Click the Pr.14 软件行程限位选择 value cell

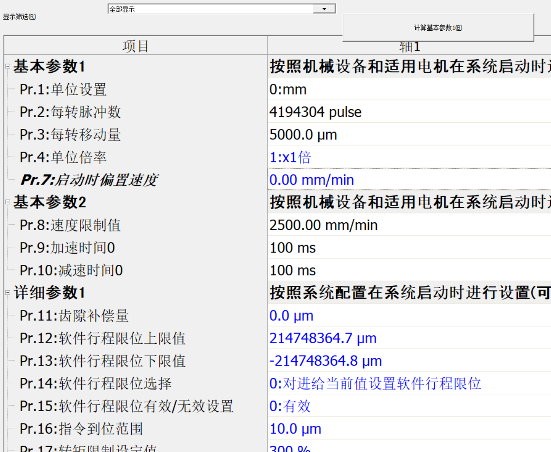(x=375, y=384)
